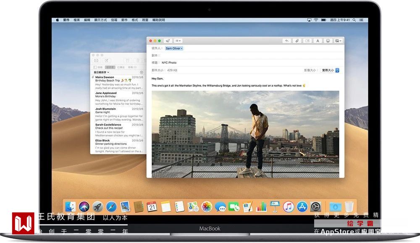
Task: Open Reminders app in Dock
Action: click(x=179, y=206)
